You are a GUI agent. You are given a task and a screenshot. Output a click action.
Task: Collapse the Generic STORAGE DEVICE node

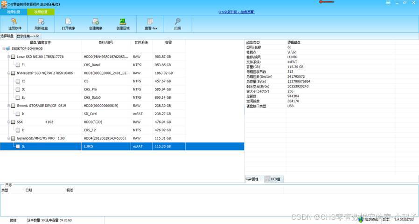[9, 106]
